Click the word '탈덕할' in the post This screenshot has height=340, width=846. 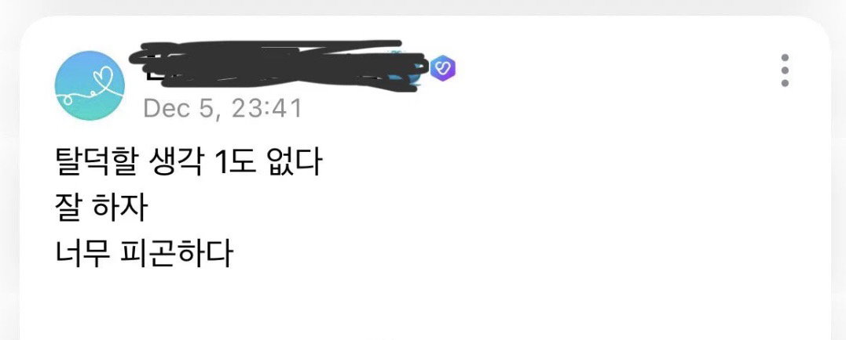coord(96,162)
